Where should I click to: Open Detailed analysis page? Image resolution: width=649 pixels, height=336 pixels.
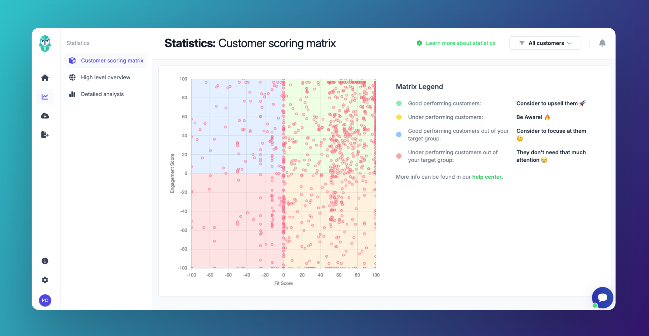(102, 94)
